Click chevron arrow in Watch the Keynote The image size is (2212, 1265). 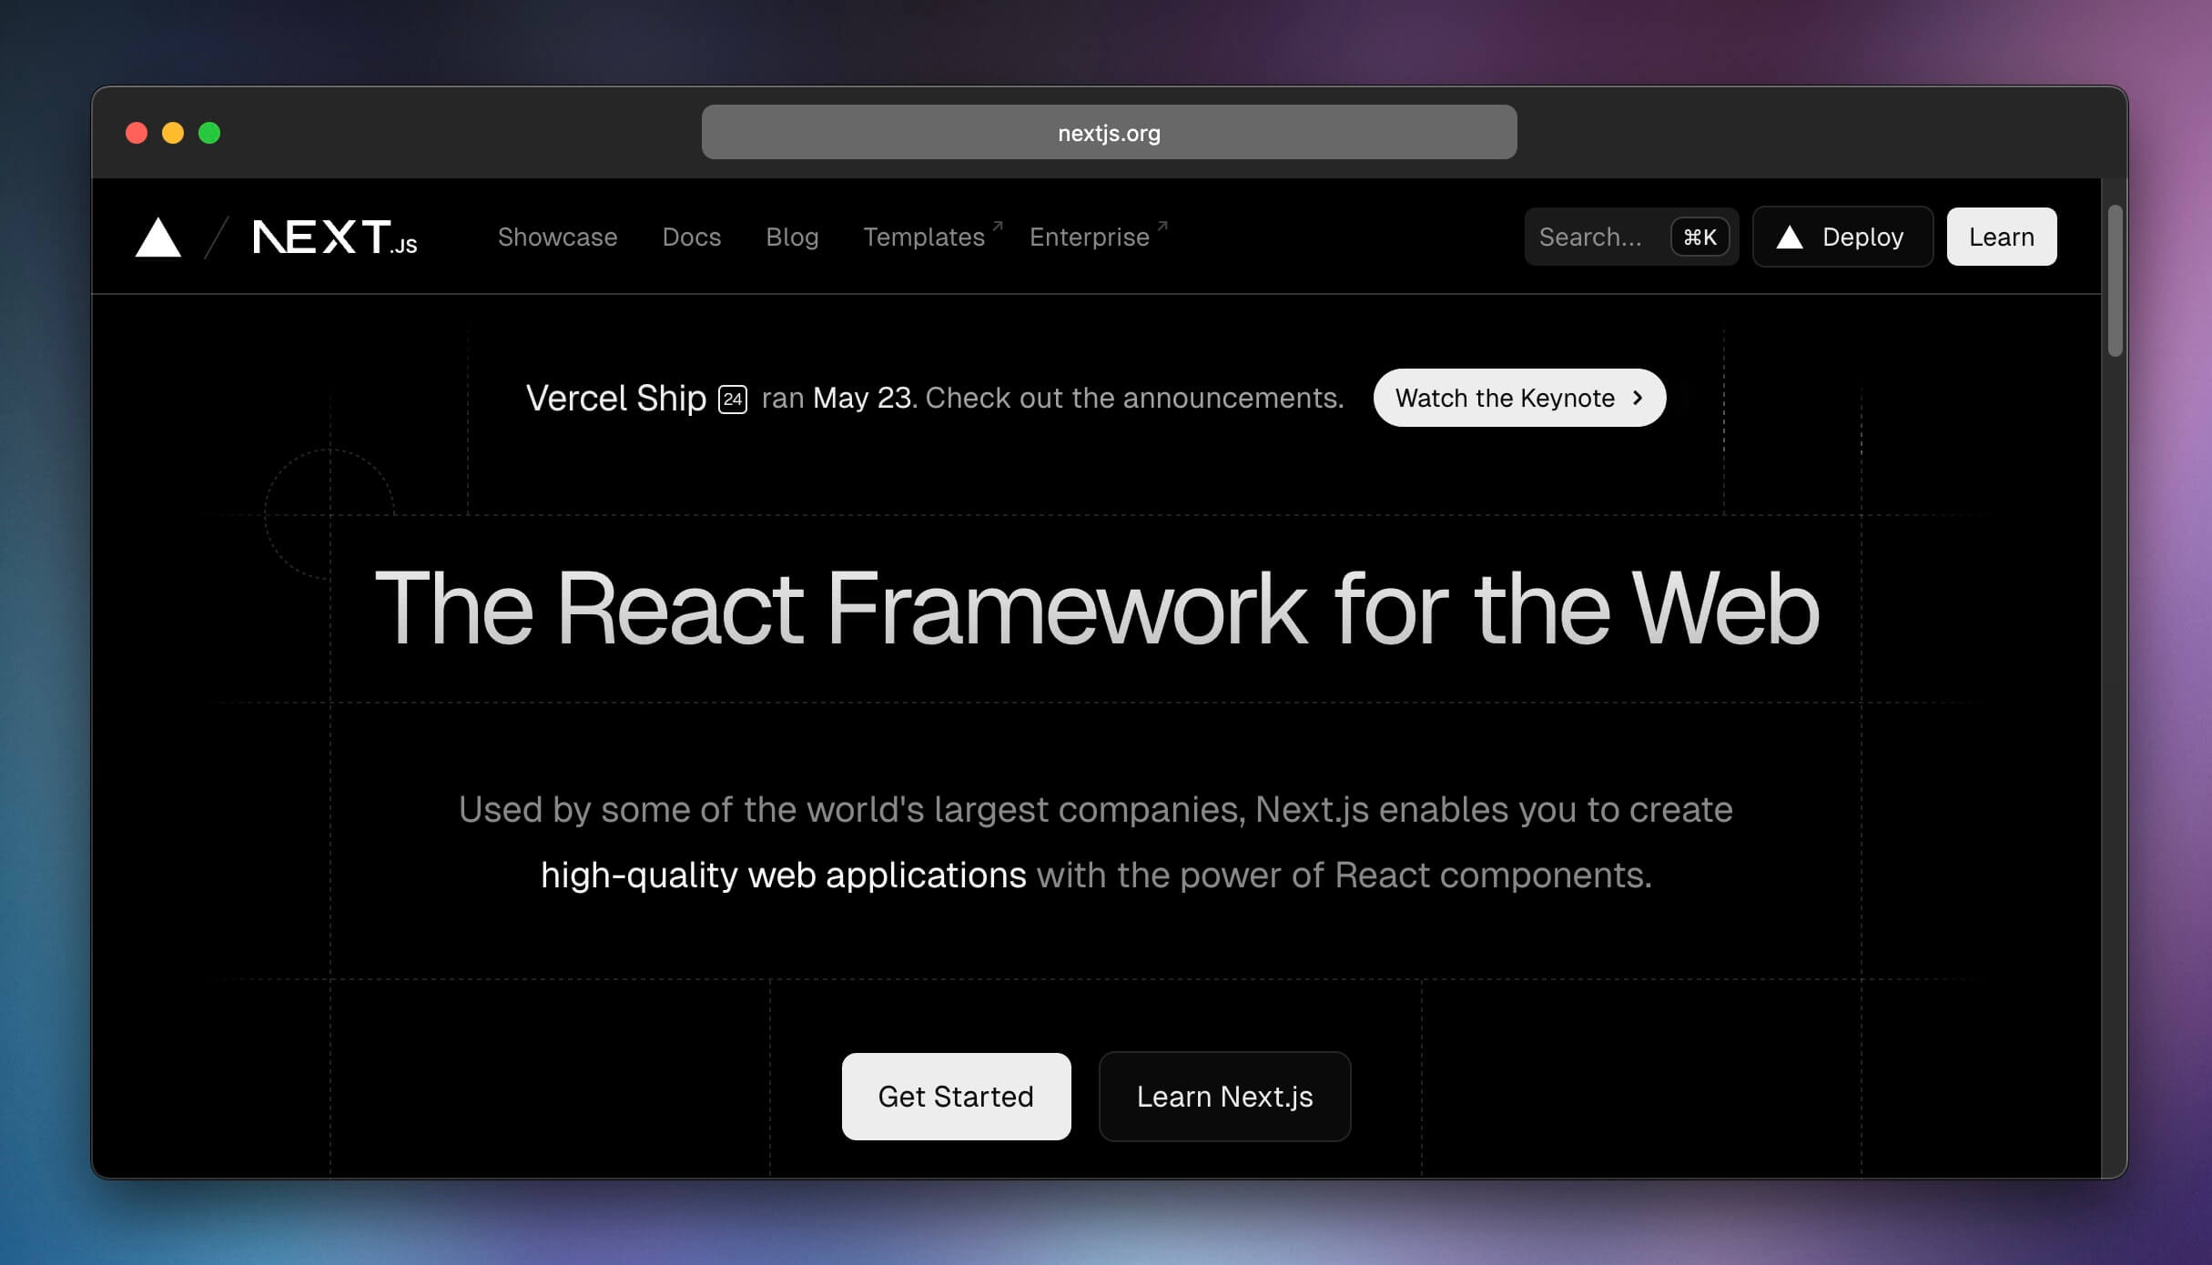pos(1638,398)
